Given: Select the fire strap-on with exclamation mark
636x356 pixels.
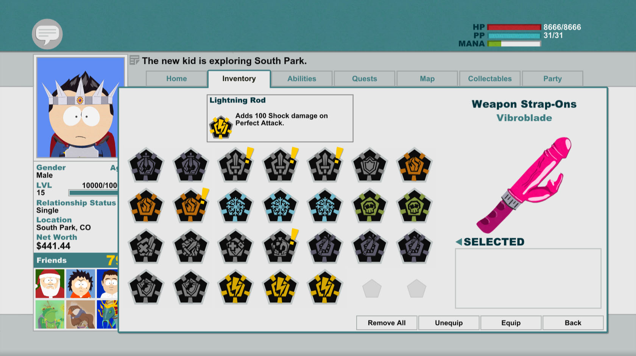Looking at the screenshot, I should point(190,206).
